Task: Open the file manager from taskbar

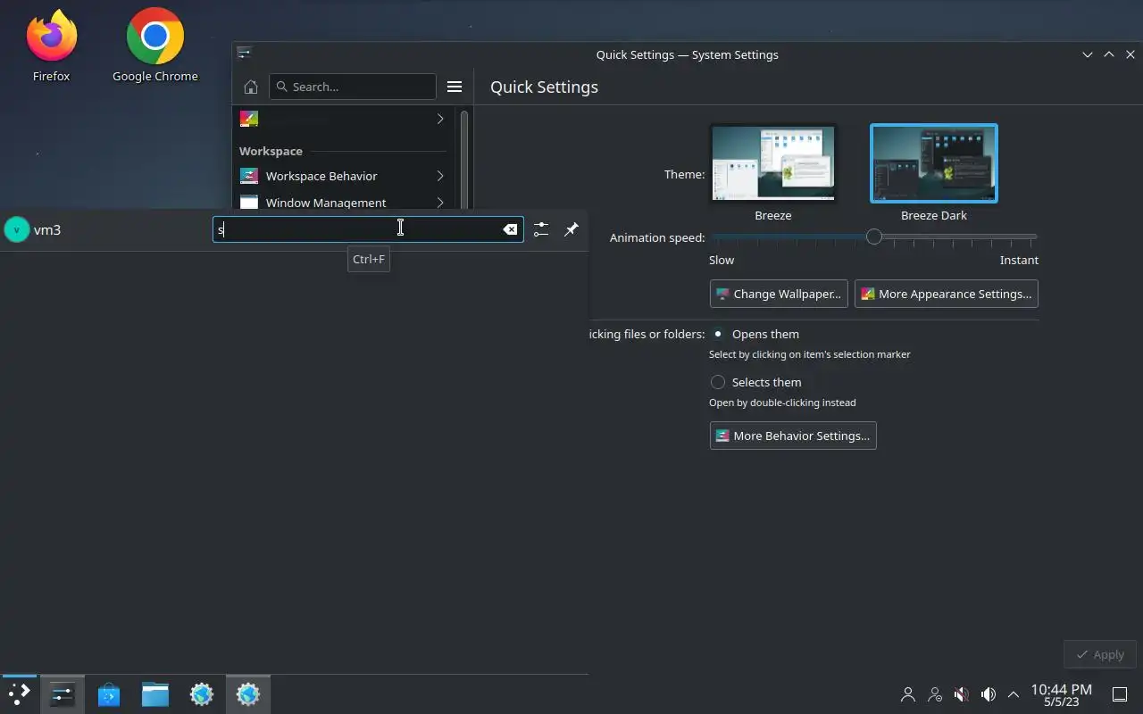Action: (155, 693)
